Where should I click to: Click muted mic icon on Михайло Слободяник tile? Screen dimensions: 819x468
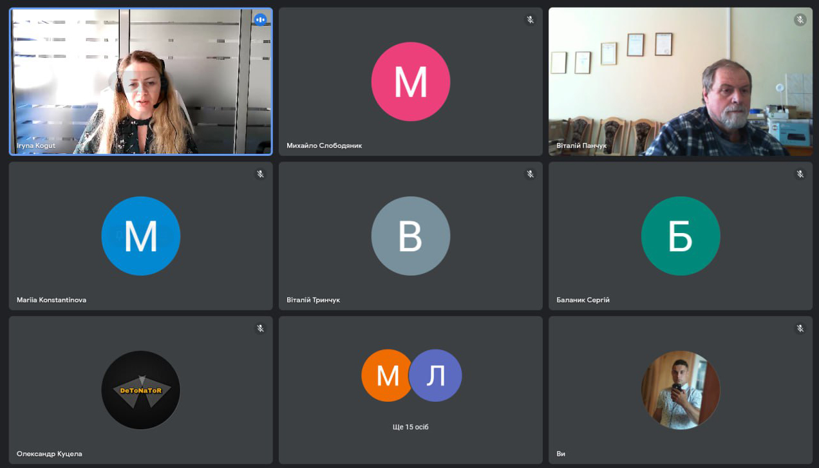tap(530, 20)
